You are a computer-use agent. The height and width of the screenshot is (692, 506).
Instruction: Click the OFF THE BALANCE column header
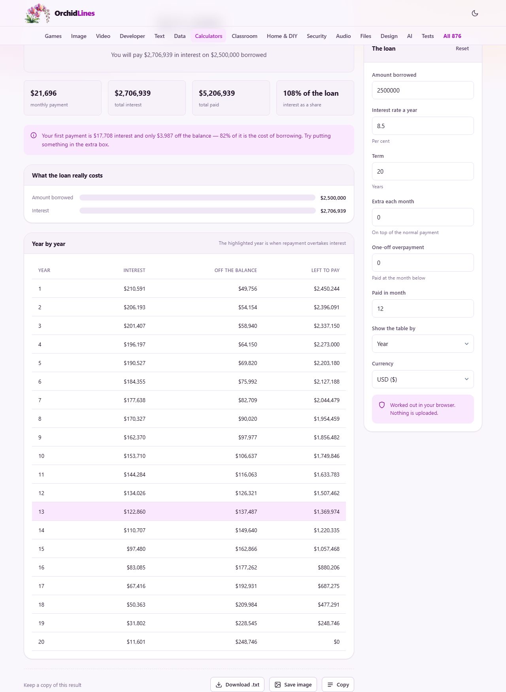[236, 270]
